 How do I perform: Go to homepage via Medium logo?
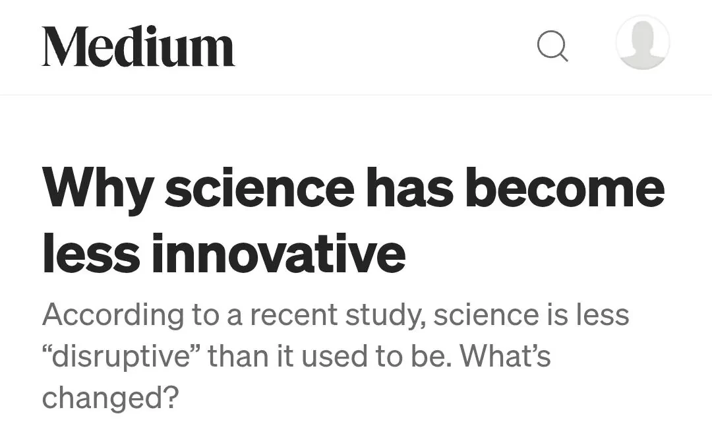tap(138, 46)
